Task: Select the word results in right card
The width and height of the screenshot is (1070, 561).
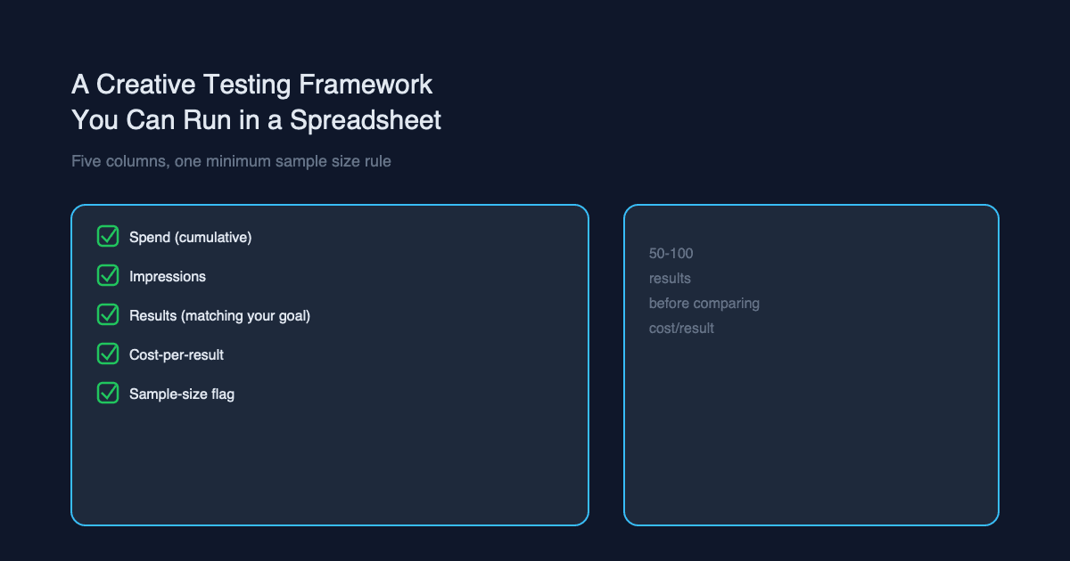Action: (x=670, y=279)
